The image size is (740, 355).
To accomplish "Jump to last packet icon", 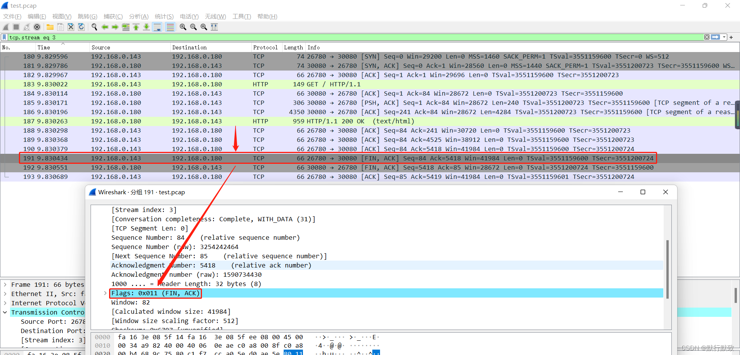I will [x=146, y=27].
